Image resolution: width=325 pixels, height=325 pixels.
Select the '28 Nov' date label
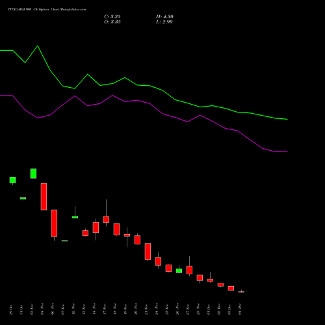click(x=198, y=309)
